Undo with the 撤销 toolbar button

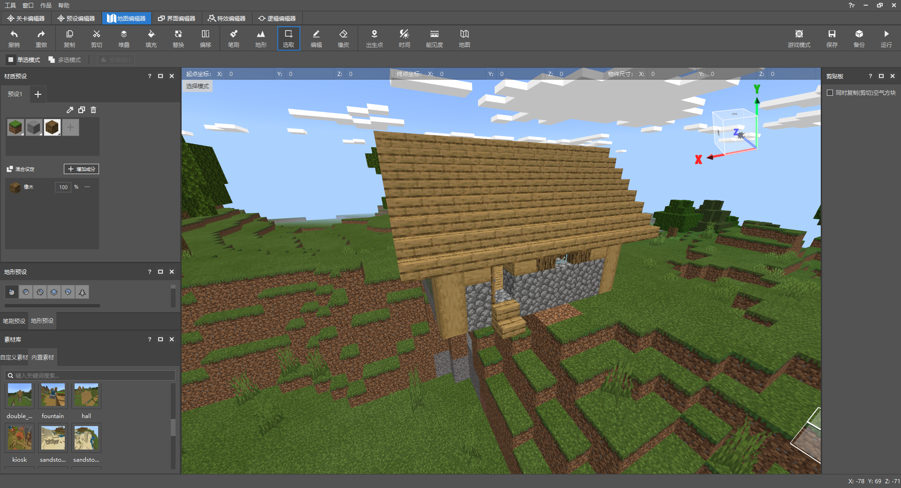14,38
